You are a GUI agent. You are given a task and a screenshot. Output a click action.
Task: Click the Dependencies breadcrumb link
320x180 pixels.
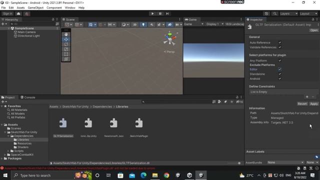click(x=102, y=106)
